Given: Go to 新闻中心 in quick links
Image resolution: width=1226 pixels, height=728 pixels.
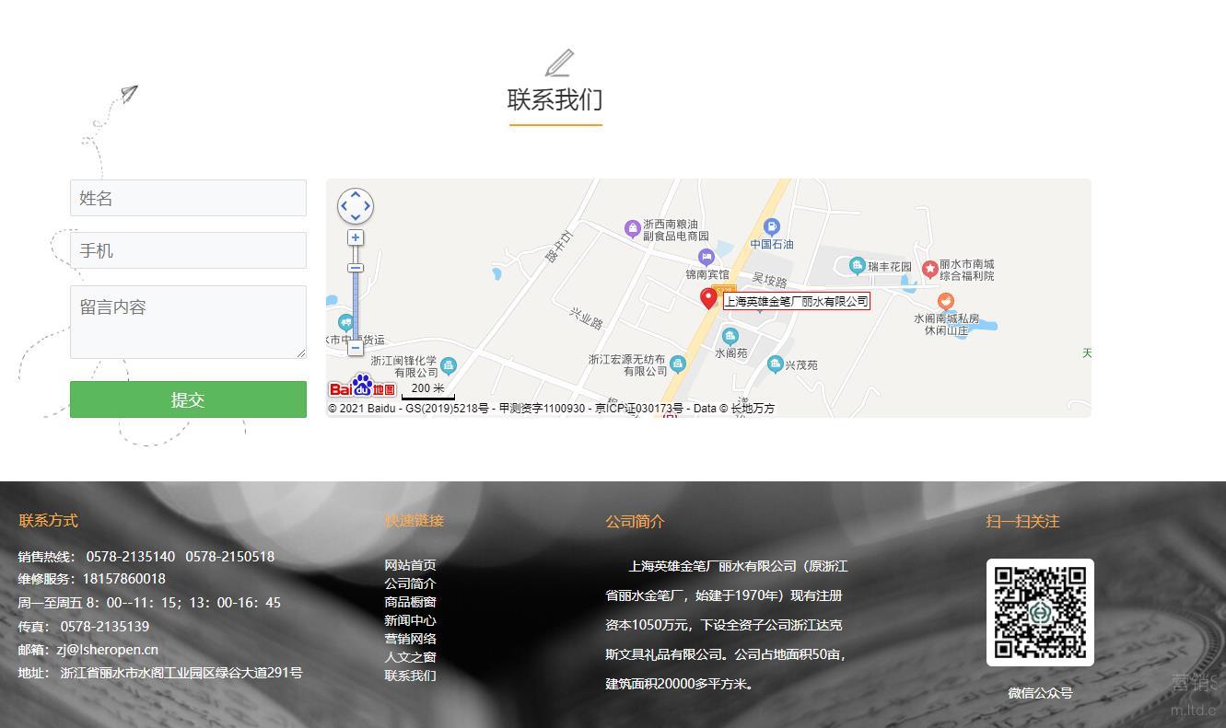Looking at the screenshot, I should pyautogui.click(x=410, y=620).
